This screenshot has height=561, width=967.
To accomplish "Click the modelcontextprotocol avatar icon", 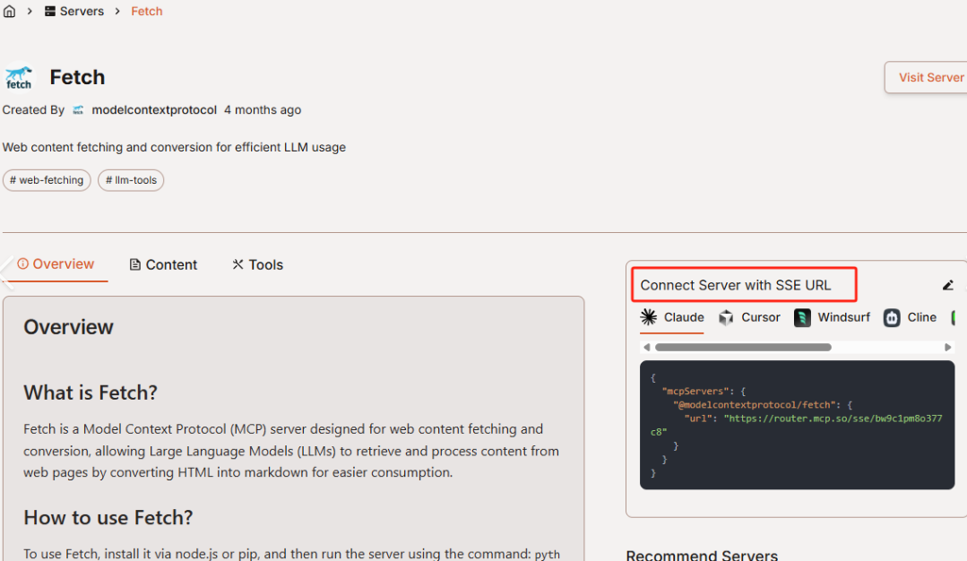I will [78, 109].
